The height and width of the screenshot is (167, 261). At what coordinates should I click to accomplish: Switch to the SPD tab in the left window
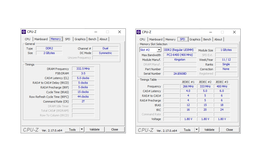(68, 39)
